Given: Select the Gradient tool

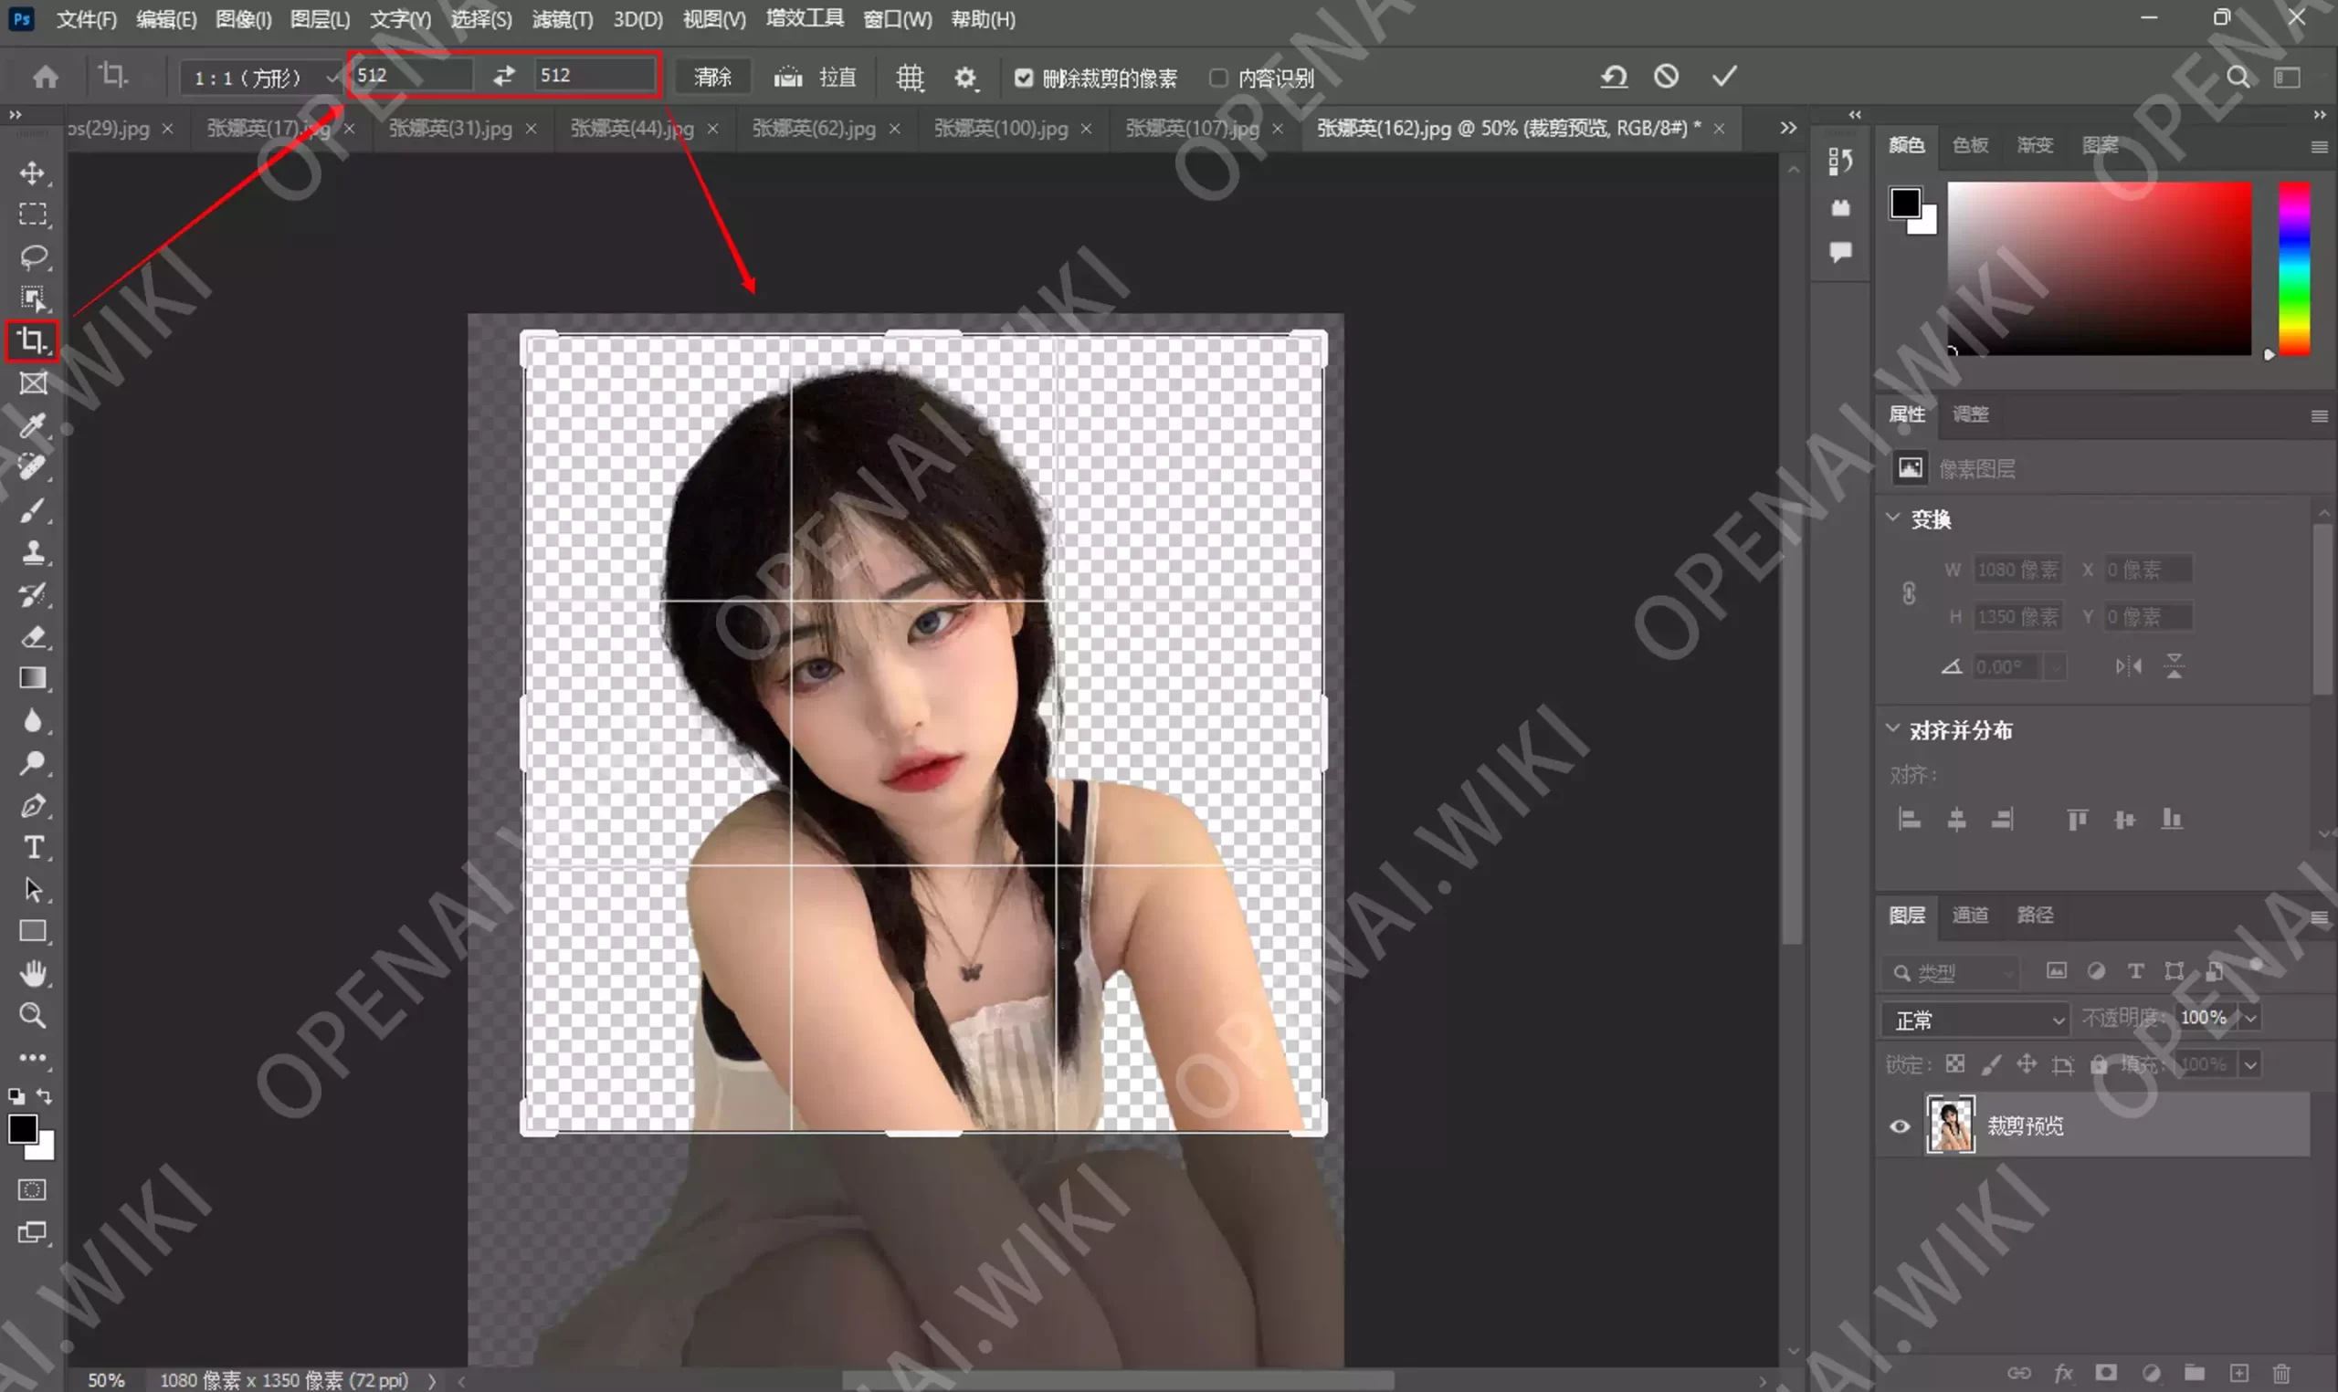Looking at the screenshot, I should 33,678.
